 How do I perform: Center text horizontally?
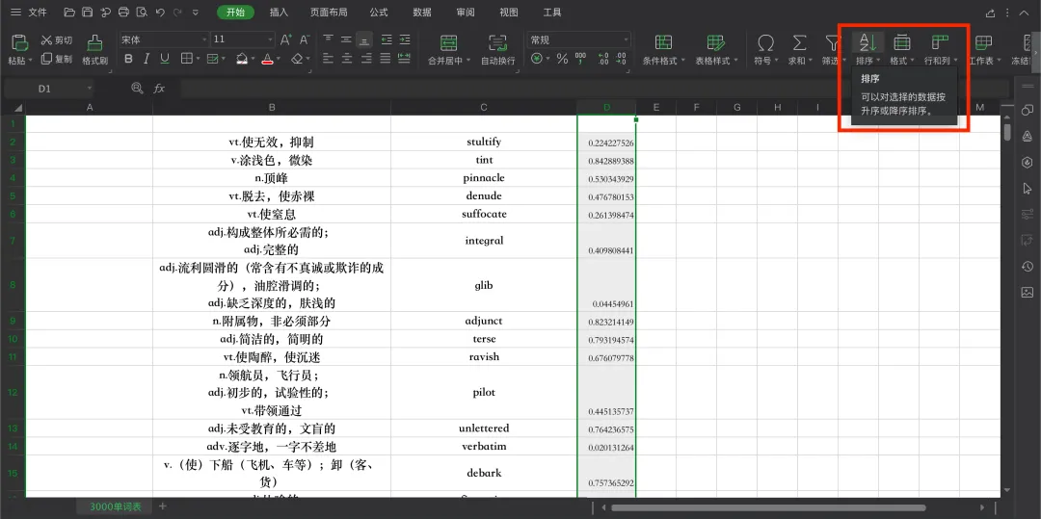pyautogui.click(x=346, y=59)
